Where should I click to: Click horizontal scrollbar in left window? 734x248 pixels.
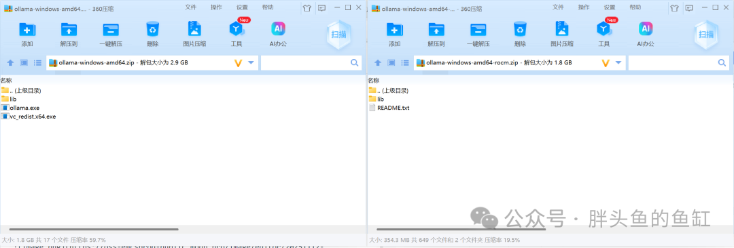pyautogui.click(x=94, y=229)
